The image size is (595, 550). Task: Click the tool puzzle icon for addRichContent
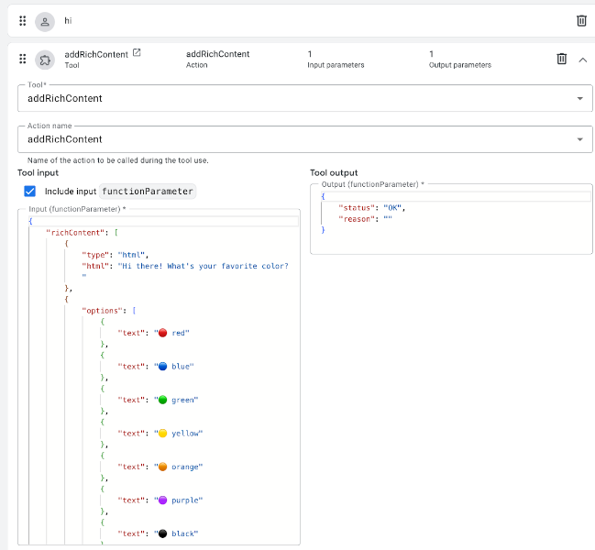(44, 60)
